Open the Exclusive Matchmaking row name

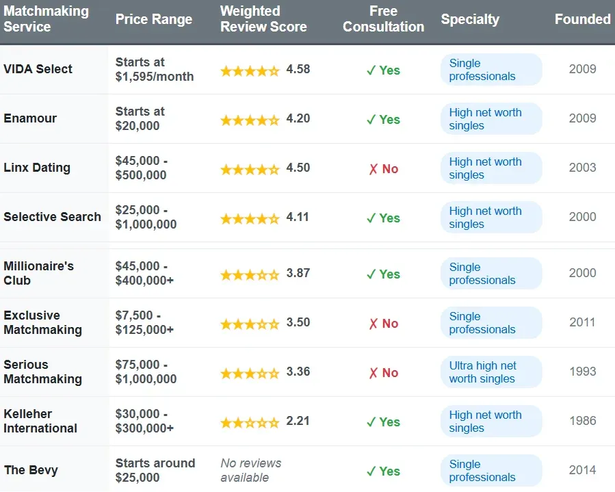pos(42,322)
